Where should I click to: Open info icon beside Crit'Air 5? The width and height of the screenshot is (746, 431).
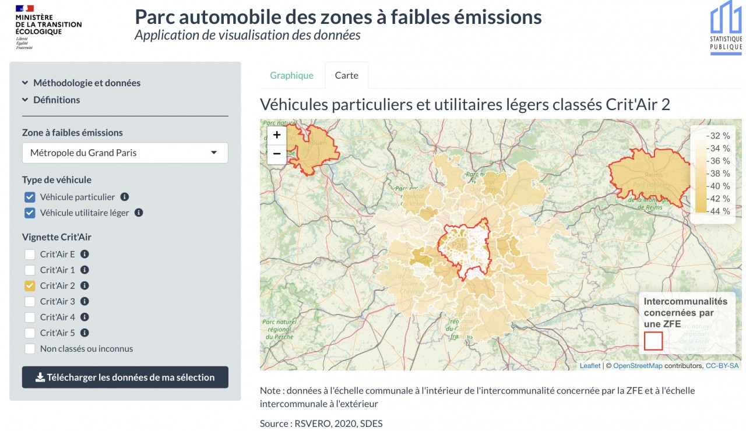coord(85,333)
